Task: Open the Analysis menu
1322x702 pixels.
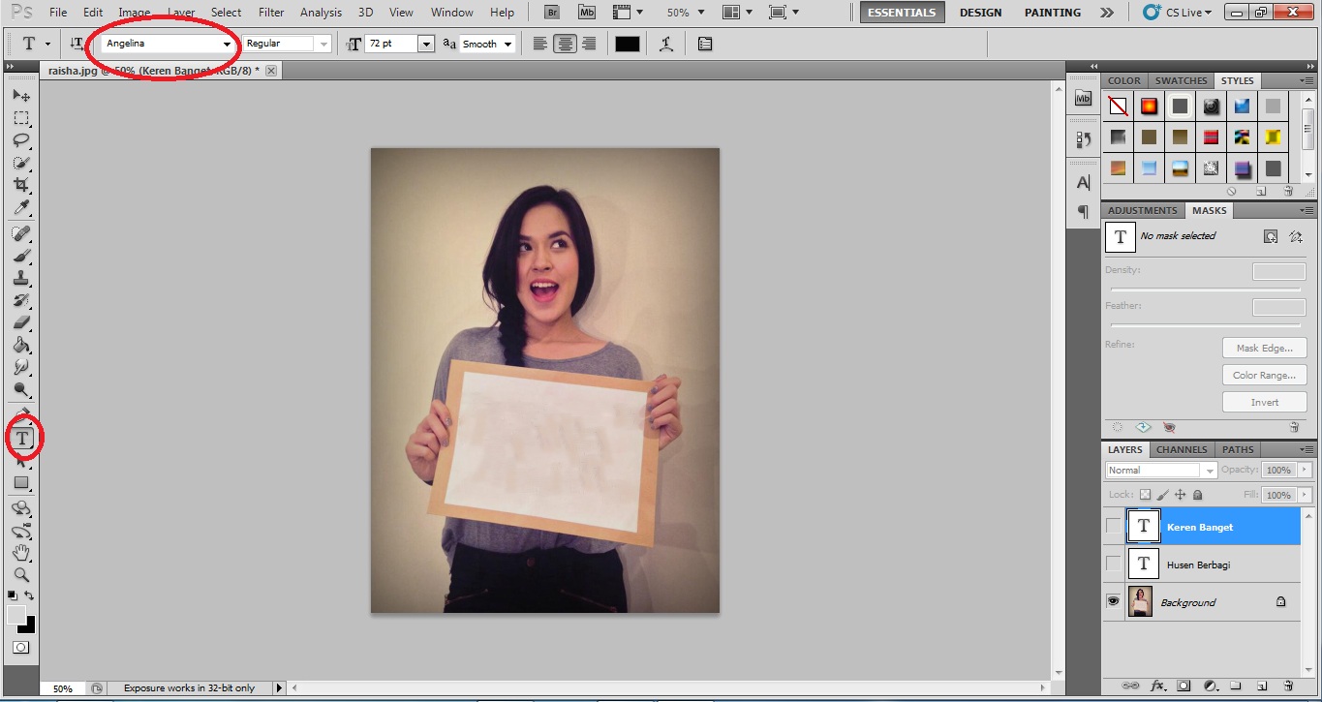Action: click(x=321, y=13)
